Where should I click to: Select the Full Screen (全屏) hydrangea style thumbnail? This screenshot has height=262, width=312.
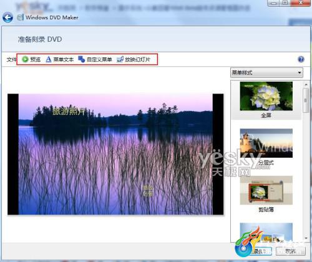266,96
